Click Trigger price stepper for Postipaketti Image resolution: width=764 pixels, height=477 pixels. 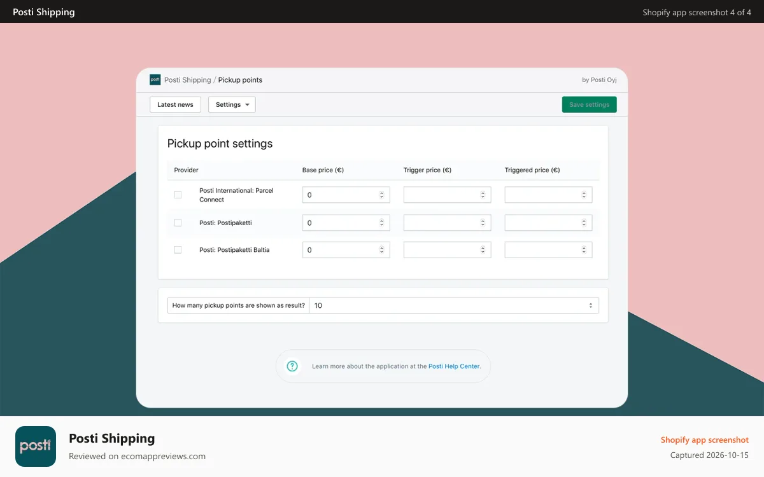(x=483, y=223)
